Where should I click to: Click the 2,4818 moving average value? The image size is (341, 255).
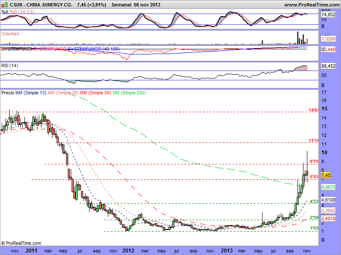point(328,218)
